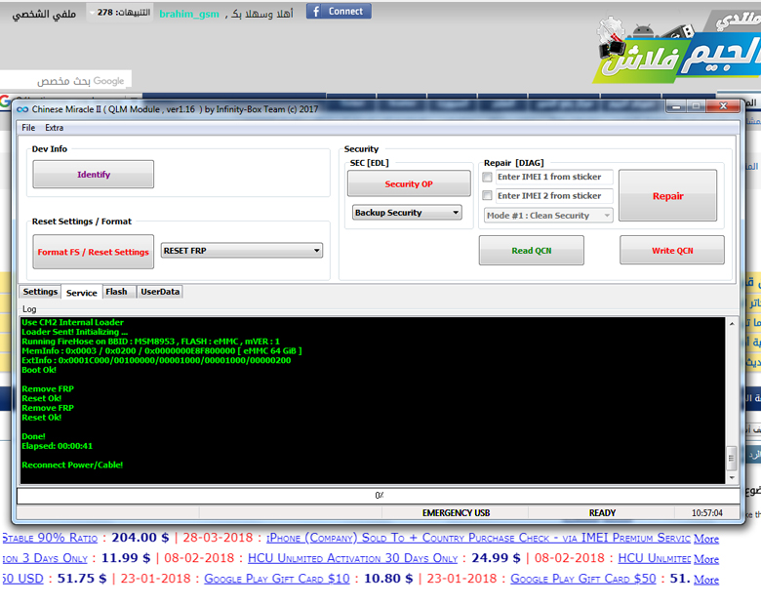The width and height of the screenshot is (761, 605).
Task: Click the Chinese Miracle II infinity title icon
Action: [x=22, y=109]
